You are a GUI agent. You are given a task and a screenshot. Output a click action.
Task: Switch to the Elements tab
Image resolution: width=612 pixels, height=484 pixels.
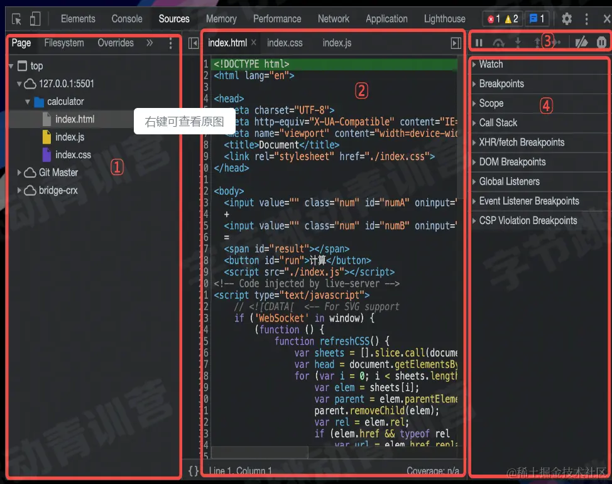(x=78, y=19)
